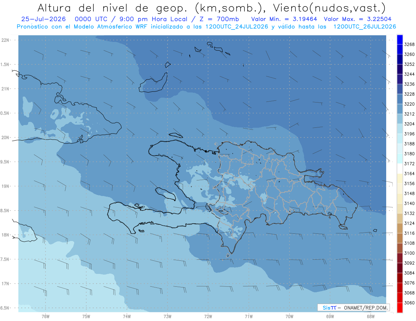Click the legend value 3084
416x321 pixels.
409,273
